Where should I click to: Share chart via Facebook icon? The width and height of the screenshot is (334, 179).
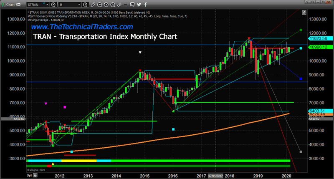point(146,4)
